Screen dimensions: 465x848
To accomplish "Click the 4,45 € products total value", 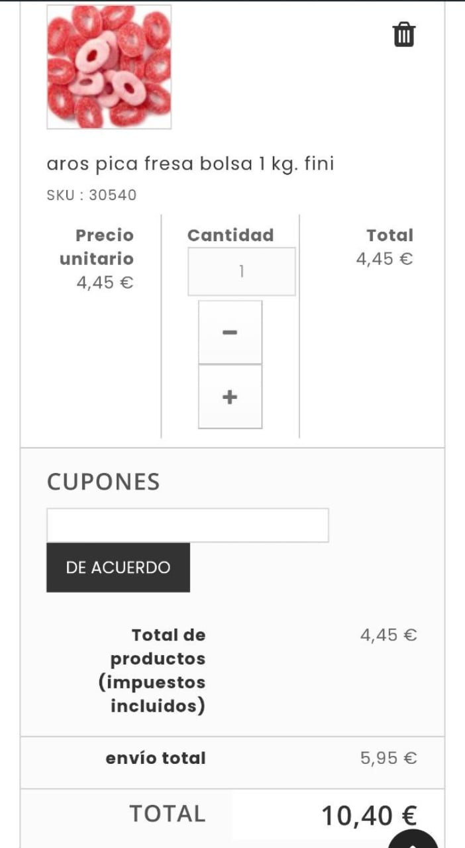I will pyautogui.click(x=389, y=635).
